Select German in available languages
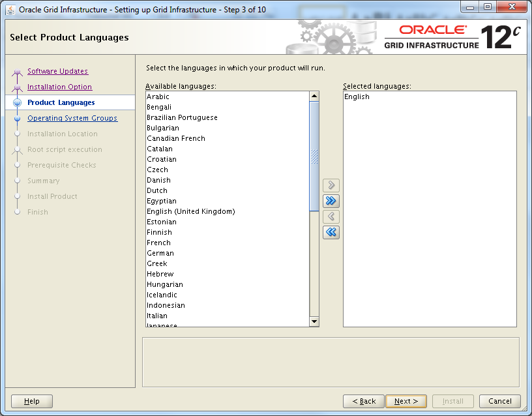Screen dimensions: 532x416 coord(160,253)
